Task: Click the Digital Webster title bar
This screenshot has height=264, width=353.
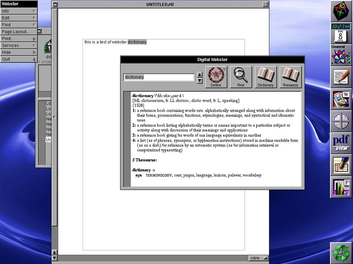Action: 213,59
